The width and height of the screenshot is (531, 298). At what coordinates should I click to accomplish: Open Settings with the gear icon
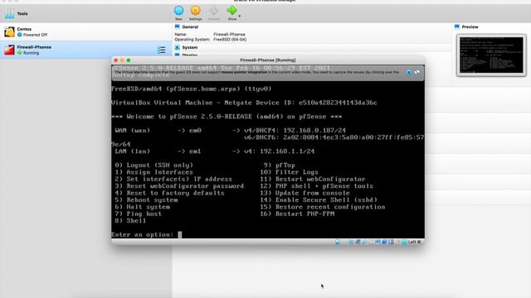pos(196,11)
